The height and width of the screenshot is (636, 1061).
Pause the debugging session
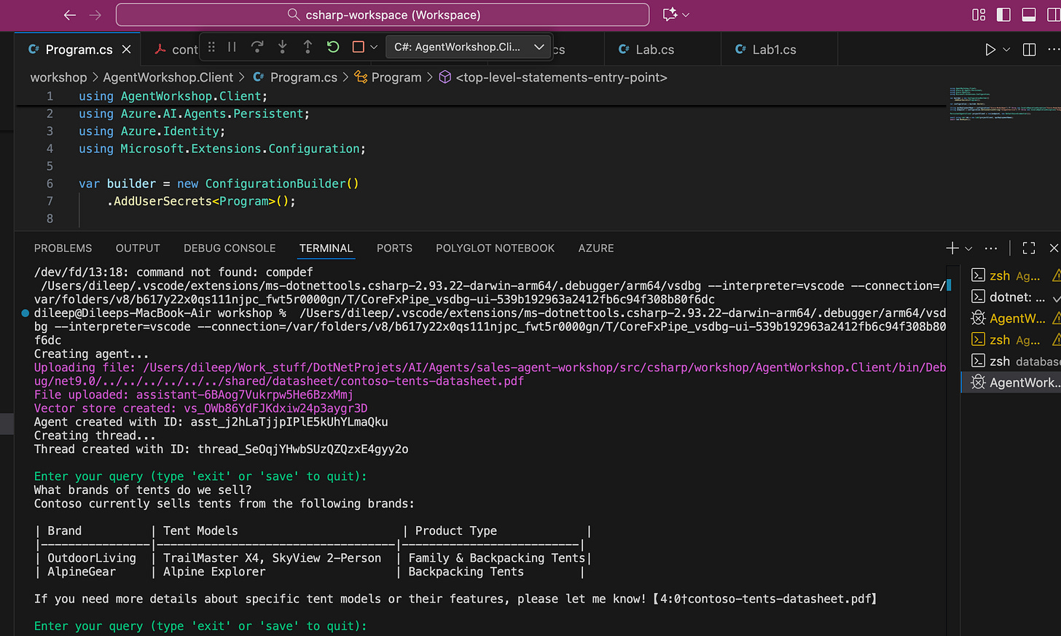[x=232, y=47]
